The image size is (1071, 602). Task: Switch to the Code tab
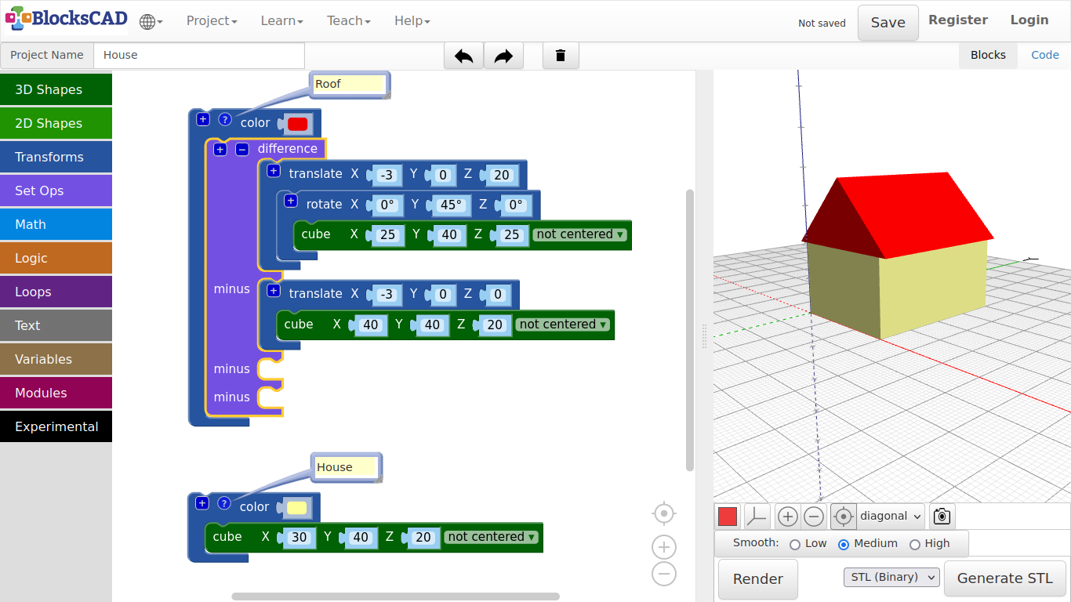pos(1044,55)
